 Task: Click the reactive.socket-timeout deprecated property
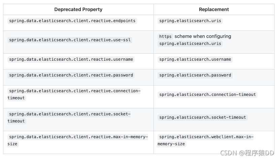69,117
